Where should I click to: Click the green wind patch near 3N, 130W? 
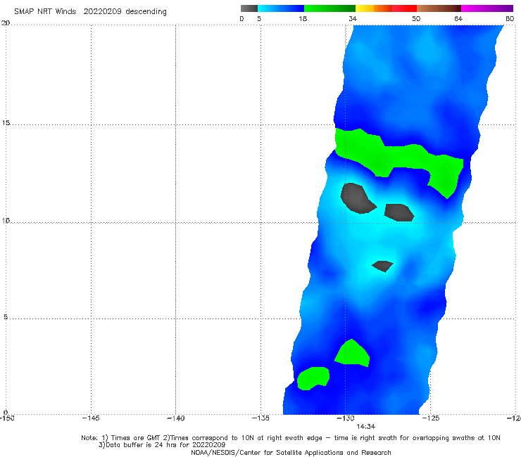pyautogui.click(x=351, y=354)
